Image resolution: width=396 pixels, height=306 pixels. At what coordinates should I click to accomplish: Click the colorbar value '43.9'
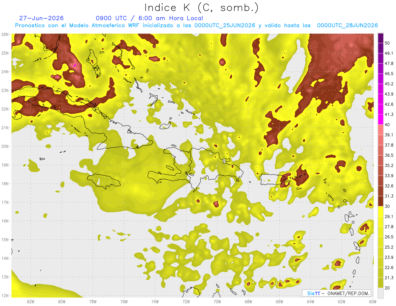point(389,94)
